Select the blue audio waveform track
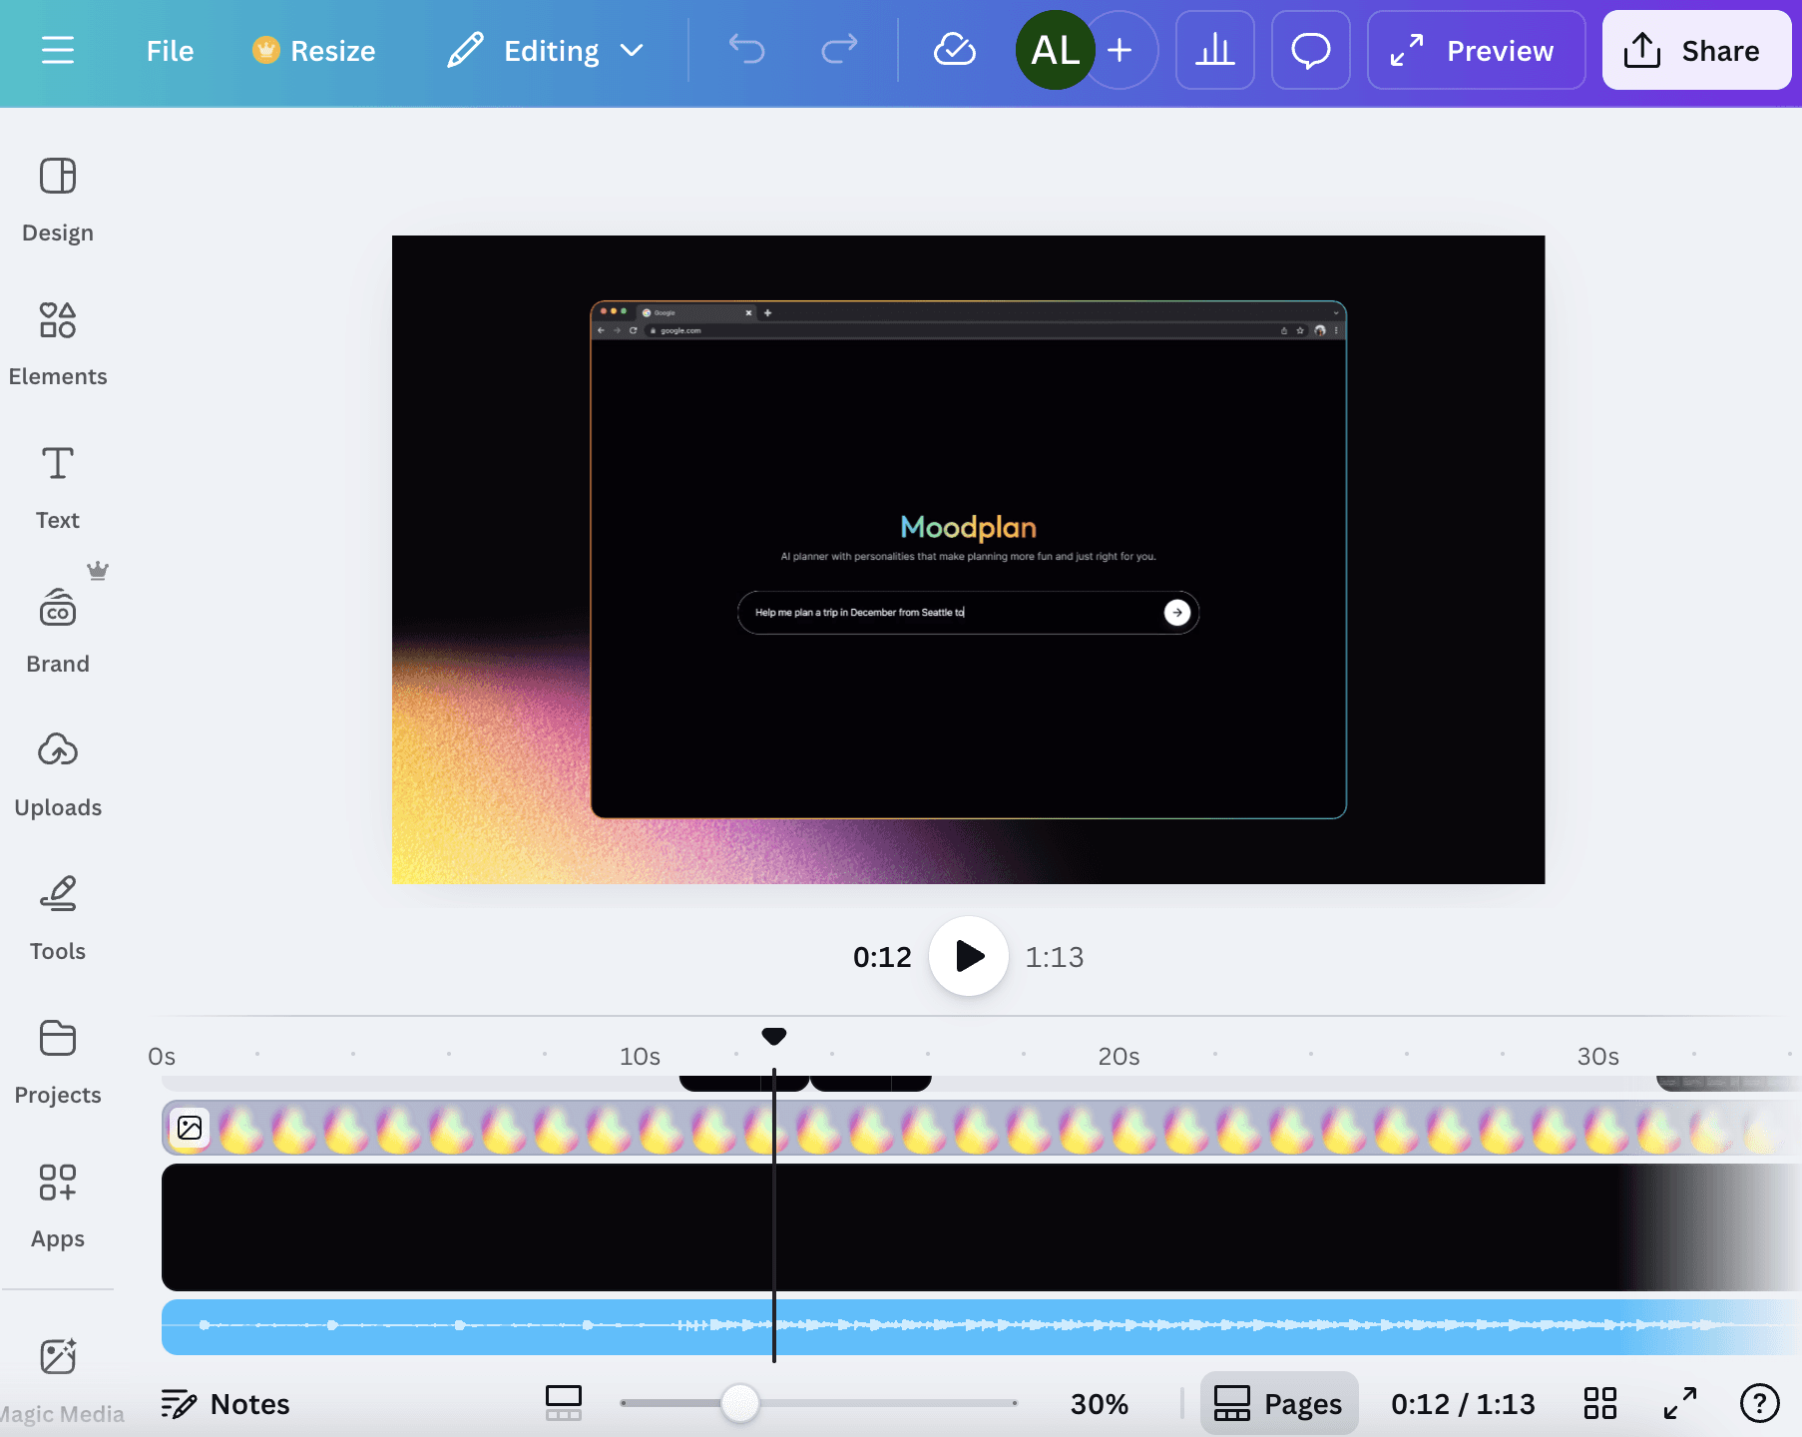This screenshot has width=1802, height=1437. point(982,1326)
